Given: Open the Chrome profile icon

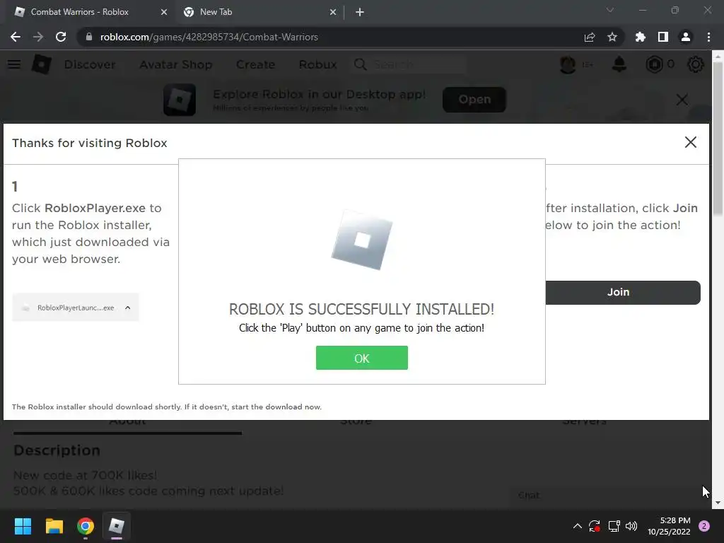Looking at the screenshot, I should pos(686,37).
